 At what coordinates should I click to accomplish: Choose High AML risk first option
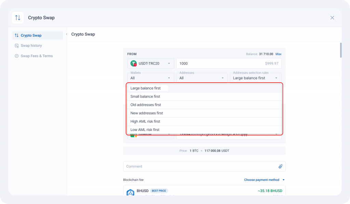[145, 121]
